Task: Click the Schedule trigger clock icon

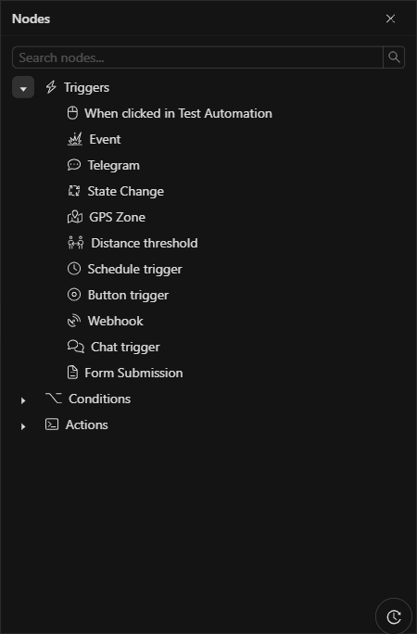Action: pyautogui.click(x=74, y=269)
